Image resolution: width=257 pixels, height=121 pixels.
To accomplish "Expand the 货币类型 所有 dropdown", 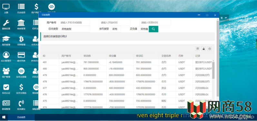I will [x=116, y=29].
